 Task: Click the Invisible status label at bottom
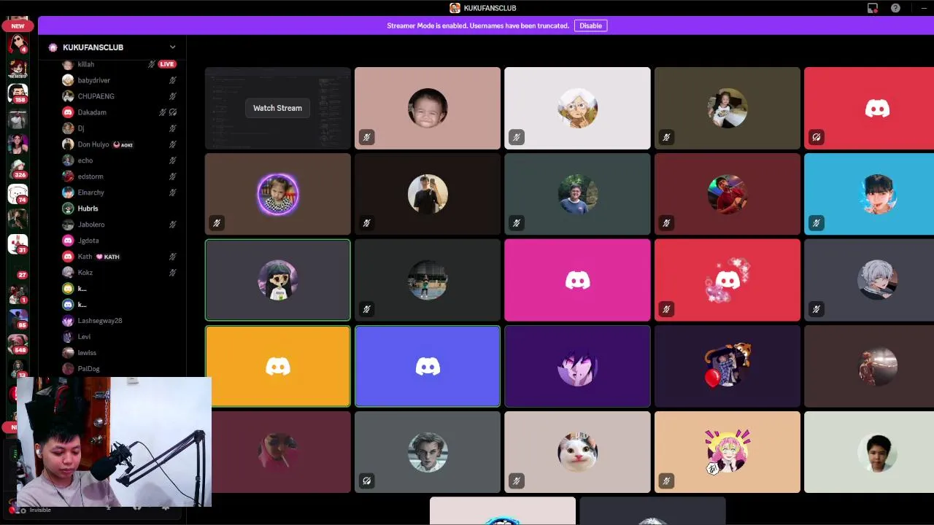[40, 510]
